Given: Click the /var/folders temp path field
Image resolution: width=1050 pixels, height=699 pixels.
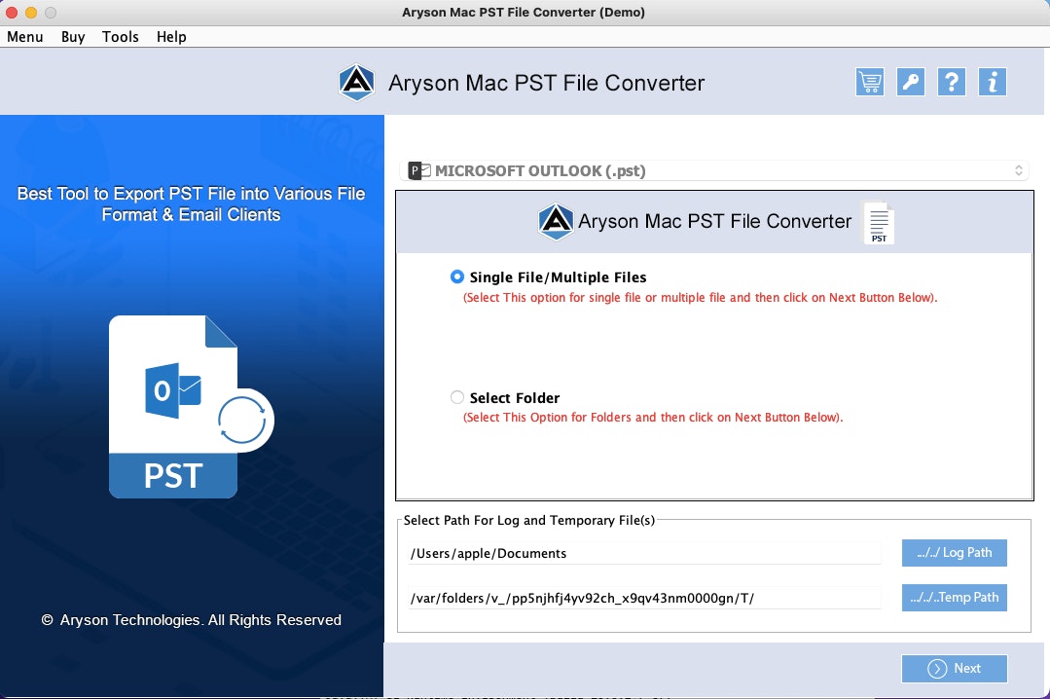Looking at the screenshot, I should click(x=644, y=598).
